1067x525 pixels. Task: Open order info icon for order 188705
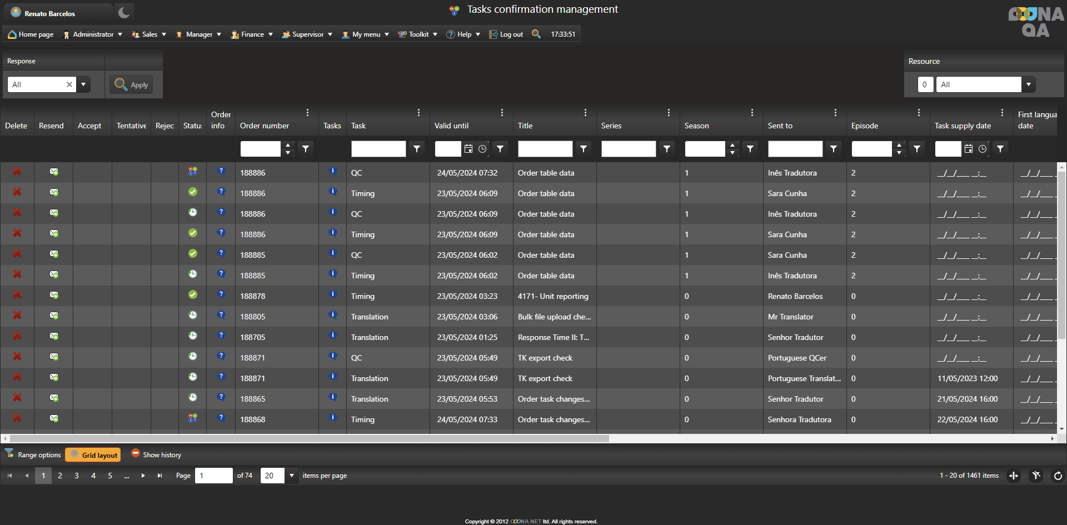click(221, 336)
